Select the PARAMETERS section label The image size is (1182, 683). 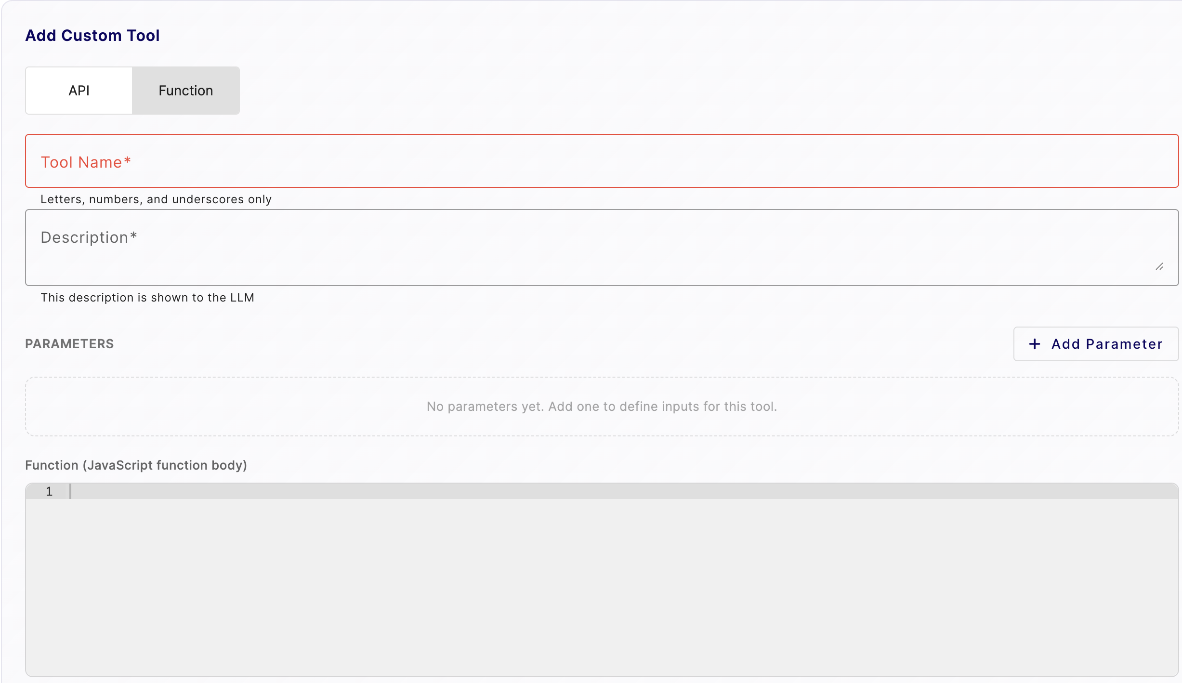[x=69, y=344]
